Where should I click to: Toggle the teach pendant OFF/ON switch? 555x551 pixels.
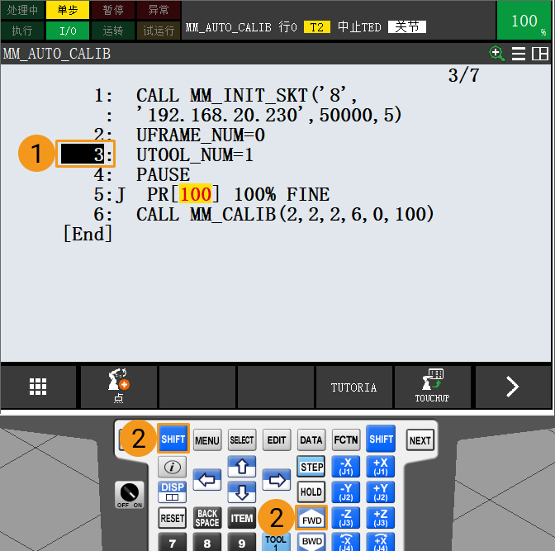[x=130, y=494]
